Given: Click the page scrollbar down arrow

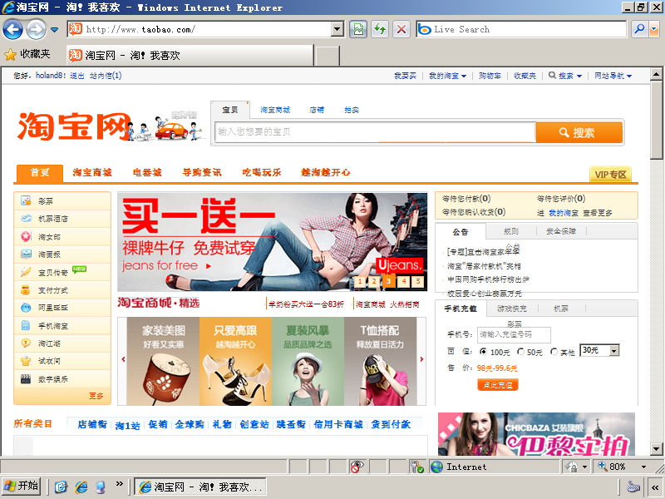Looking at the screenshot, I should click(x=656, y=448).
